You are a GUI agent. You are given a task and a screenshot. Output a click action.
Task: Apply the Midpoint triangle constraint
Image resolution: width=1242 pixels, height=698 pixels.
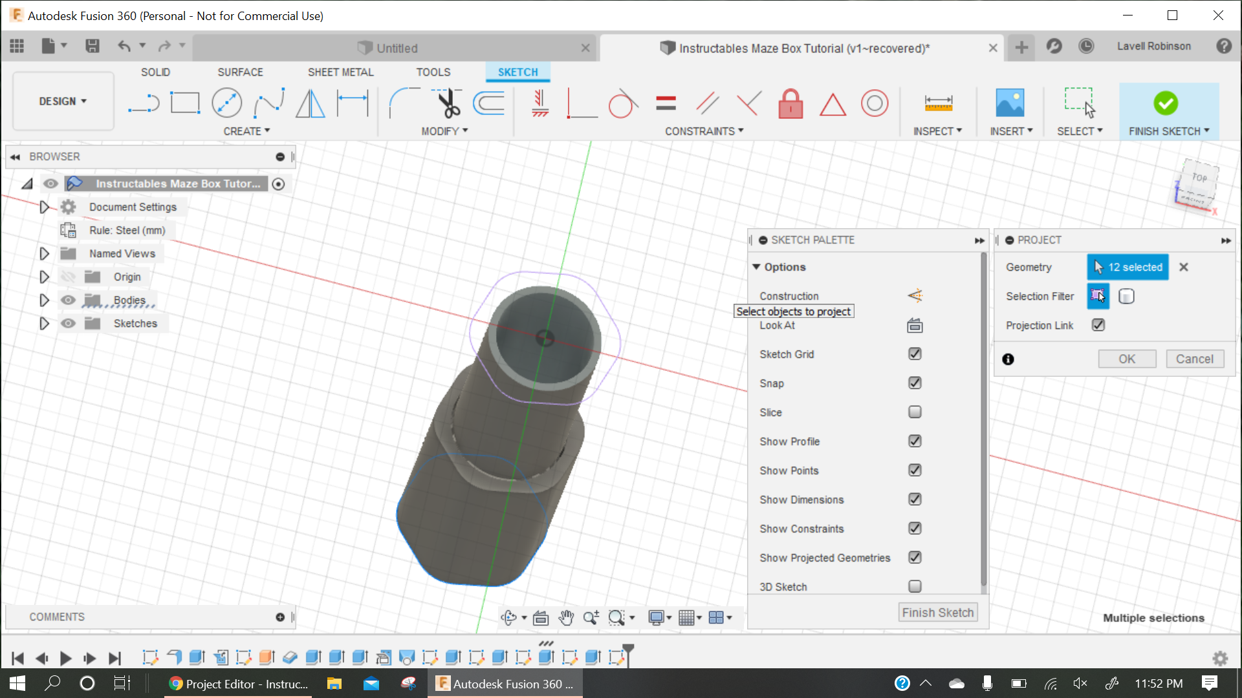click(833, 104)
